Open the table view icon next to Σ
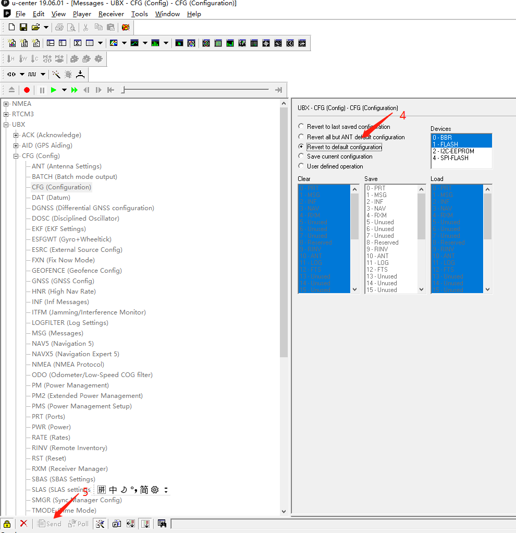Screen dimensions: 516x533 click(90, 43)
